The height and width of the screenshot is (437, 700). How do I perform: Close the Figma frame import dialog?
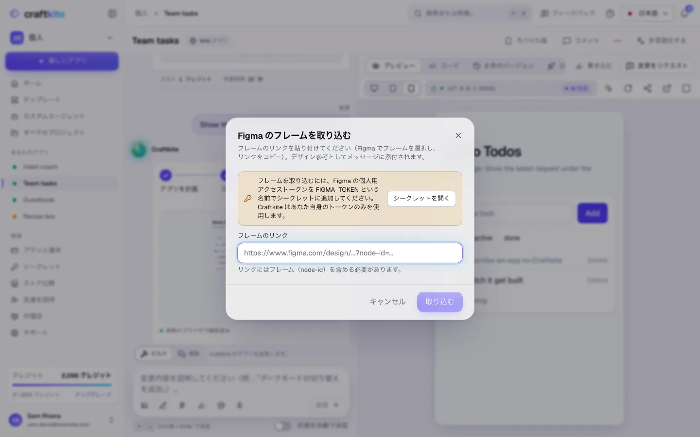click(458, 135)
